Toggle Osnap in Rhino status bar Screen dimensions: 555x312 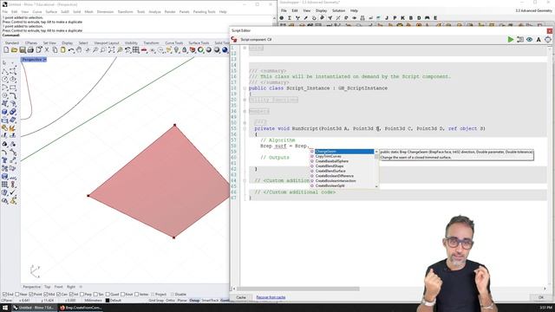[x=194, y=301]
